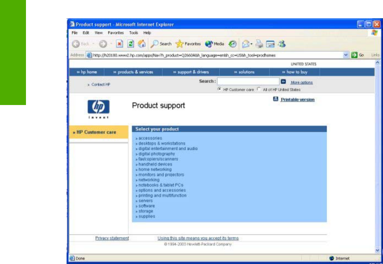The width and height of the screenshot is (383, 264).
Task: Open the Tools menu
Action: pyautogui.click(x=134, y=32)
